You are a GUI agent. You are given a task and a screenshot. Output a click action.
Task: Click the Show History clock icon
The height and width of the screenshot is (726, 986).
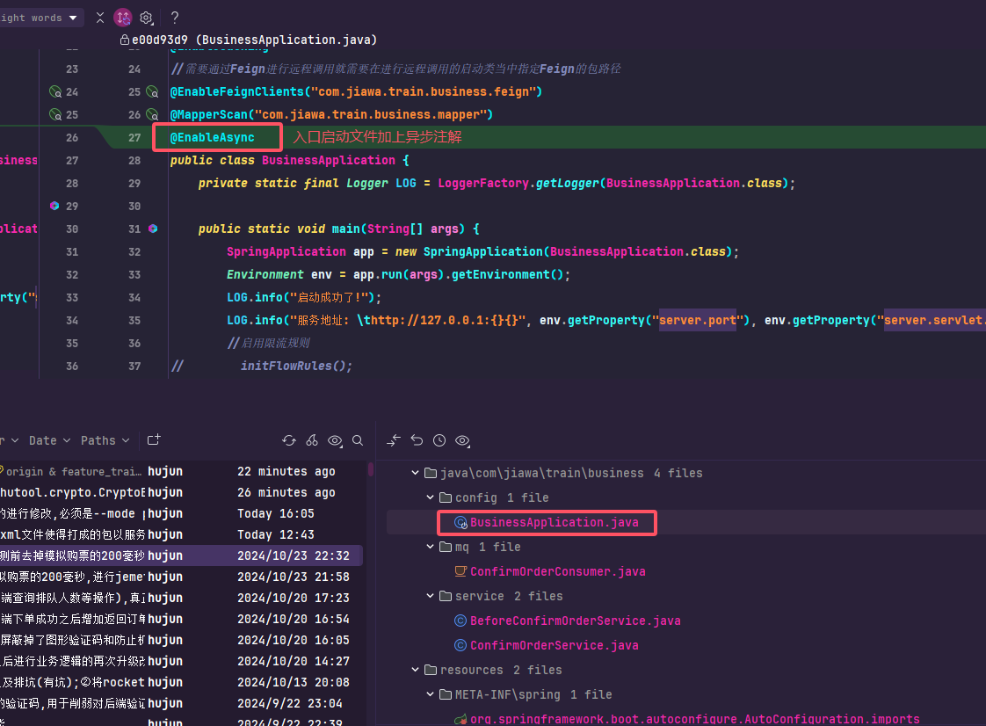439,440
